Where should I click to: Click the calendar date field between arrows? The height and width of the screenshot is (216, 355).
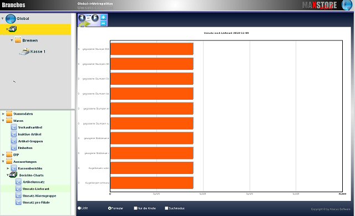click(89, 18)
